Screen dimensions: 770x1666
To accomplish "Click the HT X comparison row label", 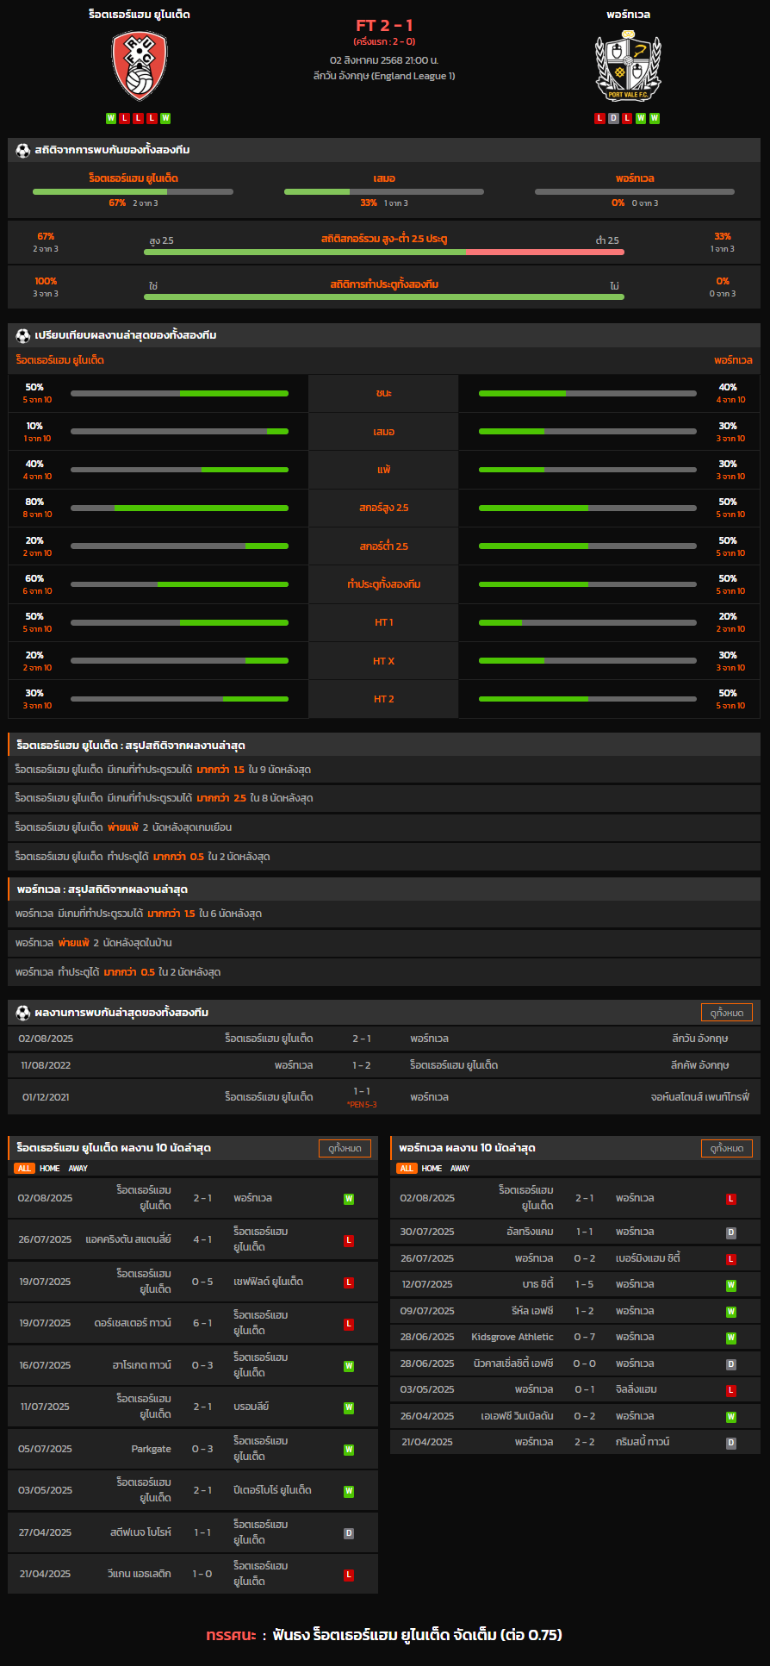I will click(383, 661).
